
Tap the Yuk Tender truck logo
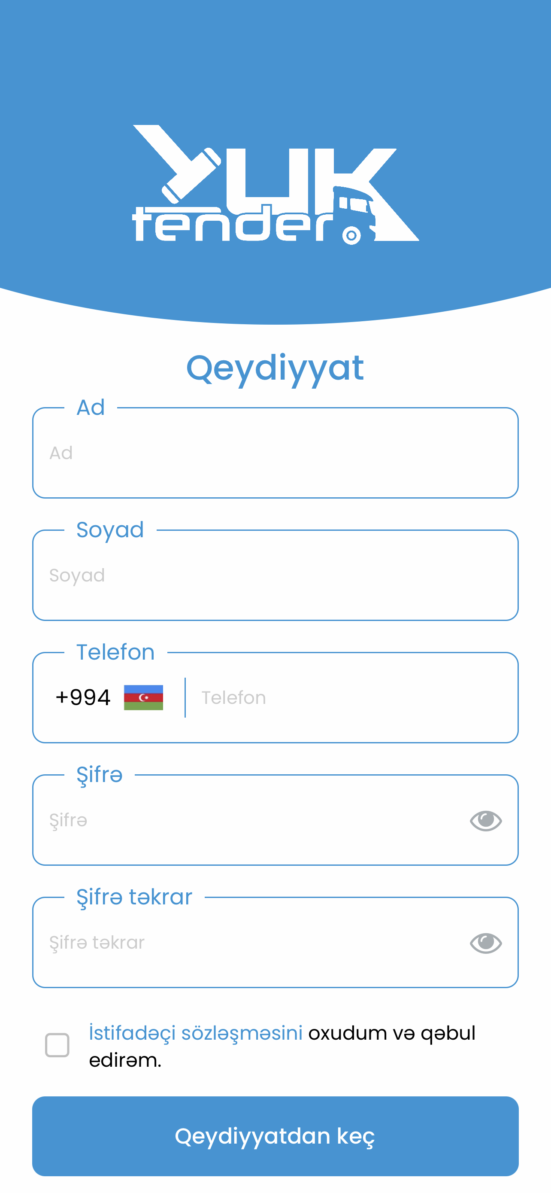(276, 184)
